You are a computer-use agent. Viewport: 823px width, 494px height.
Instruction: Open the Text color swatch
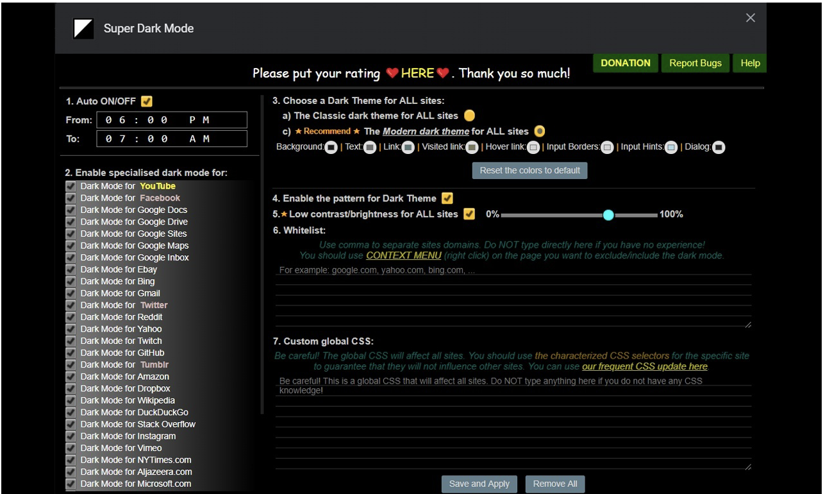pos(369,148)
